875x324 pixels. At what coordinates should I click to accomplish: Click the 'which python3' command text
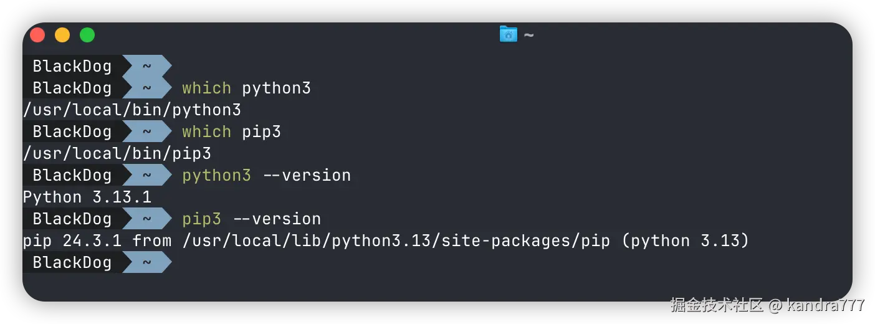click(x=246, y=88)
